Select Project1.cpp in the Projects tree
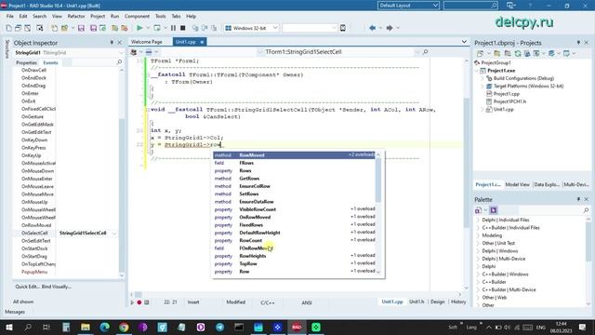Viewport: 595px width, 335px height. pos(506,94)
